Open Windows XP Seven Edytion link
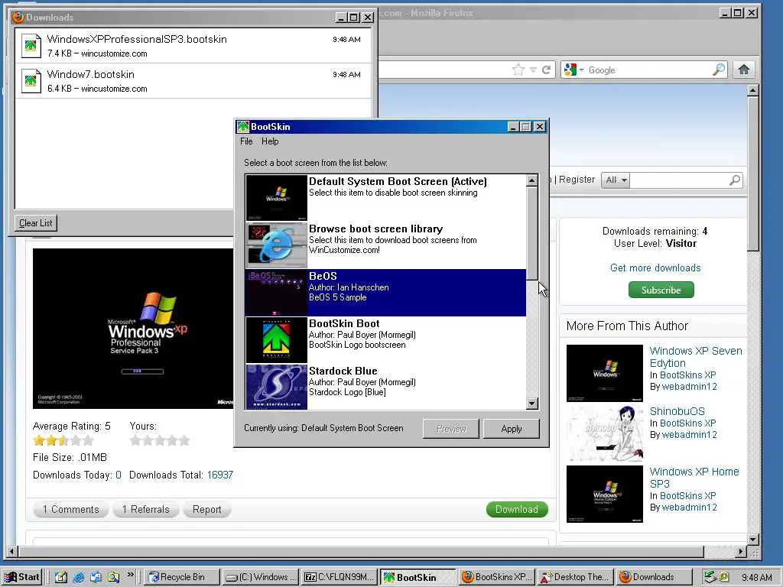 pyautogui.click(x=696, y=357)
